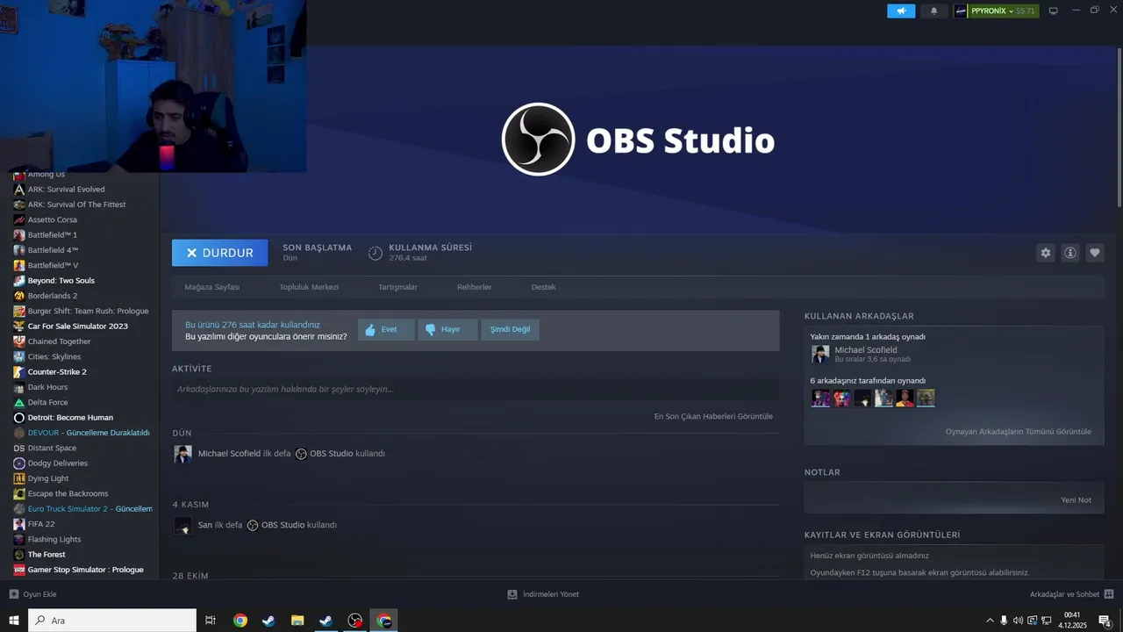1123x632 pixels.
Task: Select Beyond: Two Souls in library
Action: (x=61, y=281)
